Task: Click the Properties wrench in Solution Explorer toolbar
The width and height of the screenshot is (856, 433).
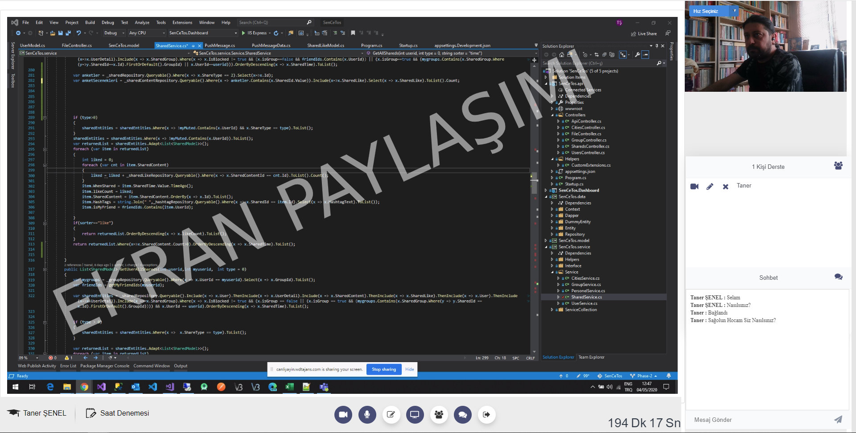Action: (637, 55)
